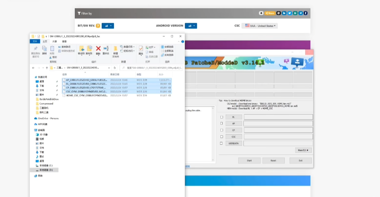
Task: Enable the USERDATA checkbox in Odin
Action: (x=221, y=144)
